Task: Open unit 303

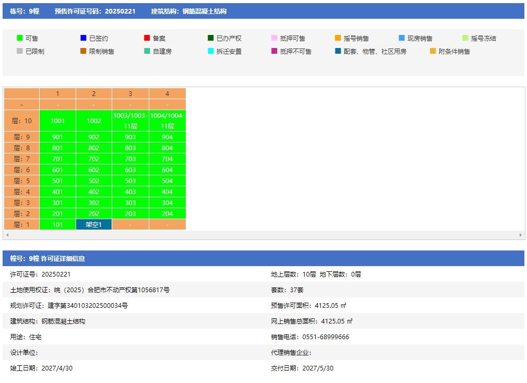Action: (x=130, y=203)
